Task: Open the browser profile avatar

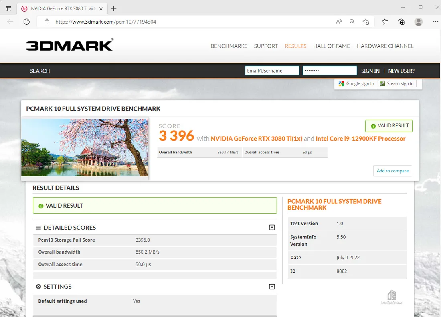Action: click(419, 22)
